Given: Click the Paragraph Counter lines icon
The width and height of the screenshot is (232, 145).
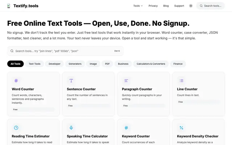Looking at the screenshot, I should (x=126, y=80).
